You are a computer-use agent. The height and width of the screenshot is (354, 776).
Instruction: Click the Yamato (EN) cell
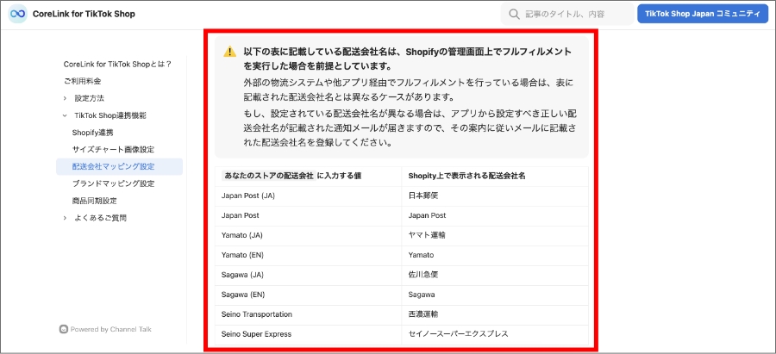coord(309,255)
